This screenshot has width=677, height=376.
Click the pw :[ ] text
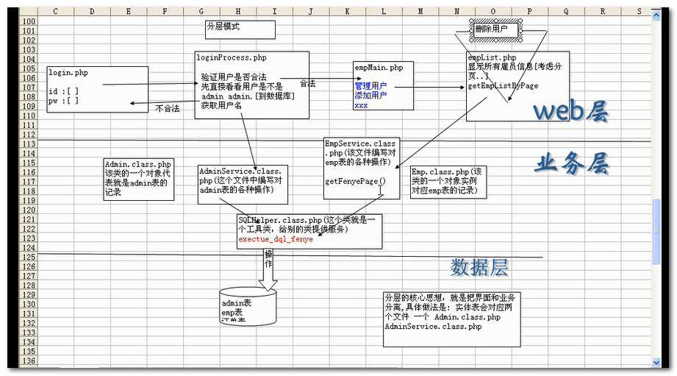(63, 101)
